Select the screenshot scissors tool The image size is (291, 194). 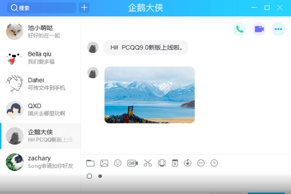click(x=148, y=163)
